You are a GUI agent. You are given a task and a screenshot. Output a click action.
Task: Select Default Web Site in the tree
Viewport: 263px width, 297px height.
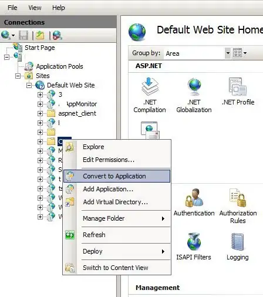click(x=71, y=85)
